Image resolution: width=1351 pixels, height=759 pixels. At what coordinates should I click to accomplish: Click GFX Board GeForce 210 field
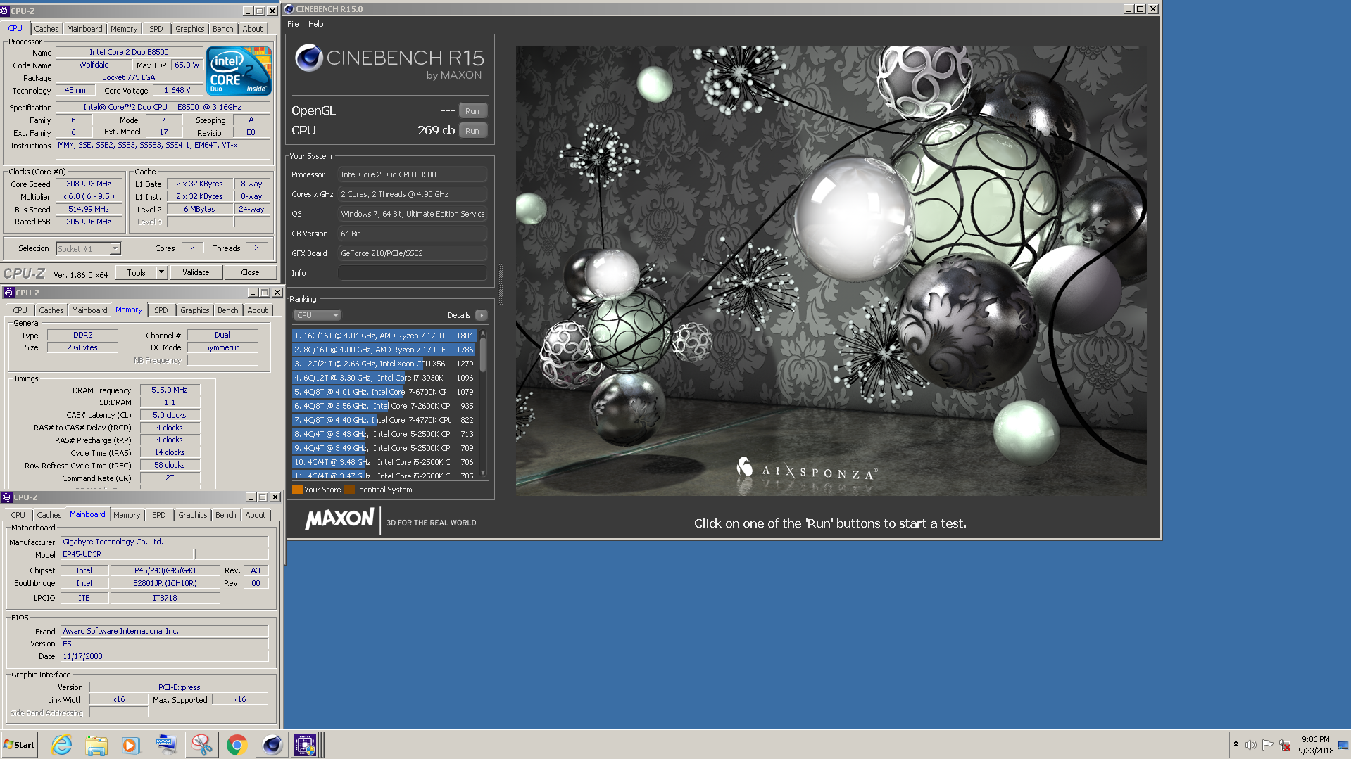point(413,253)
